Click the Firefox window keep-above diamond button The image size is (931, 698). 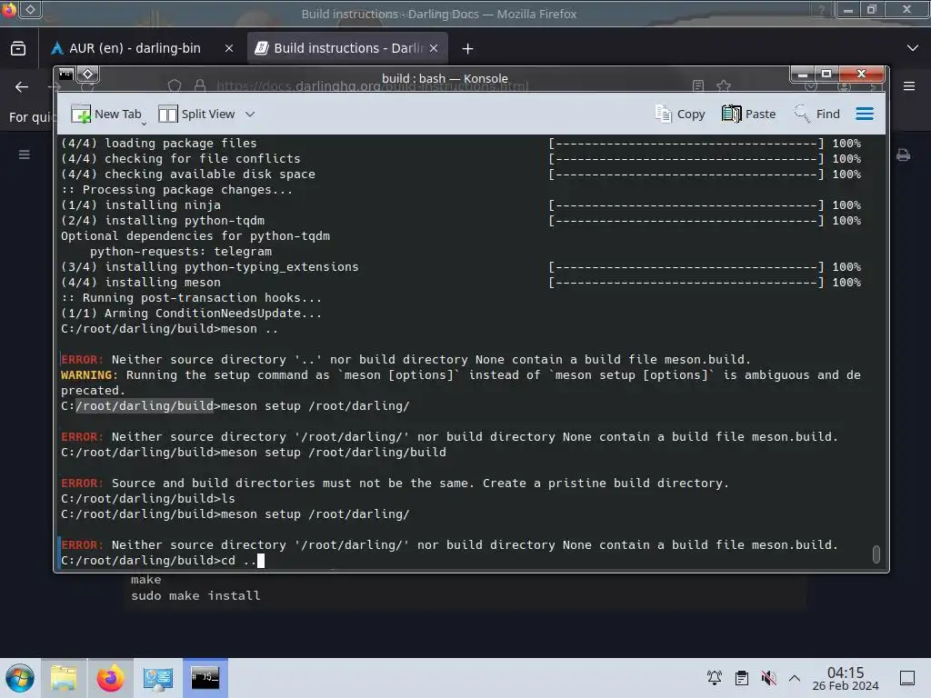click(x=31, y=9)
